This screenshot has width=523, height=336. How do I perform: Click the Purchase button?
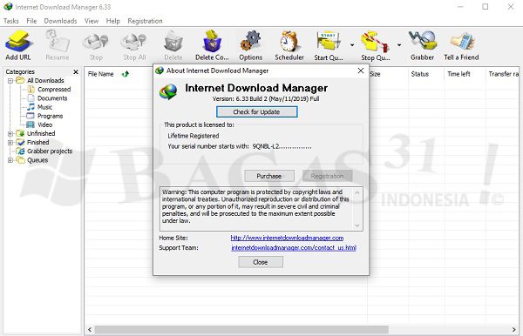pos(269,176)
